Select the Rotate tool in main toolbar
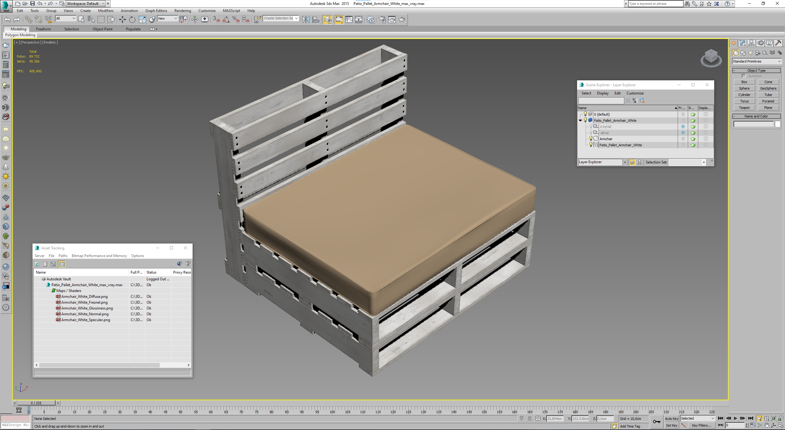Image resolution: width=785 pixels, height=430 pixels. tap(132, 20)
